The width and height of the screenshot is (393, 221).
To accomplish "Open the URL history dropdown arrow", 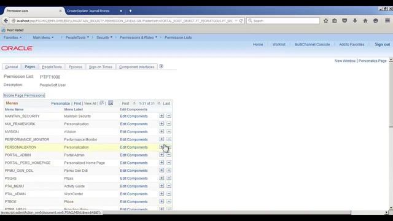I will (x=236, y=21).
